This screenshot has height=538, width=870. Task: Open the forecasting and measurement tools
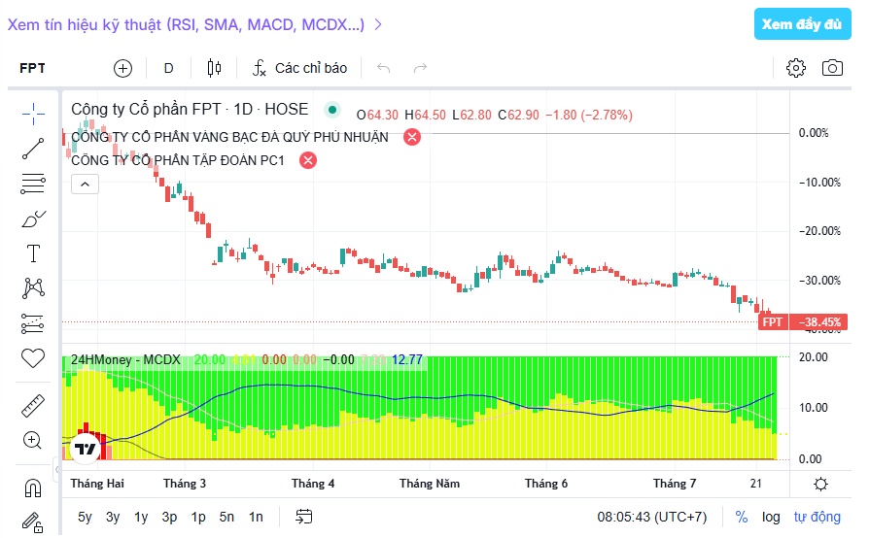[33, 323]
